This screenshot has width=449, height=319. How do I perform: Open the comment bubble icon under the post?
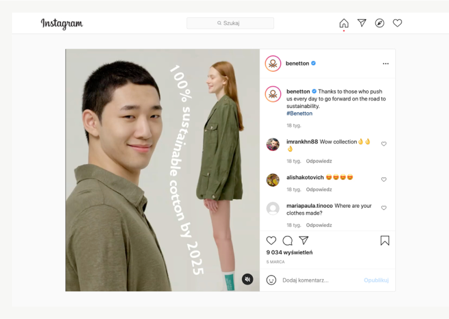pyautogui.click(x=288, y=240)
